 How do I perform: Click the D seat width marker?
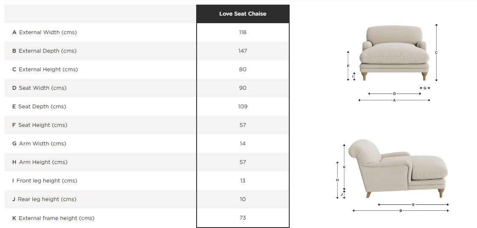tap(394, 94)
